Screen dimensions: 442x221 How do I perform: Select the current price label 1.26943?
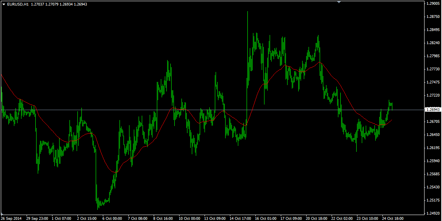tap(432, 109)
